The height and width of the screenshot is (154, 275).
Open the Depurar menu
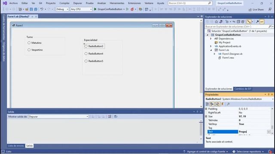coord(77,3)
